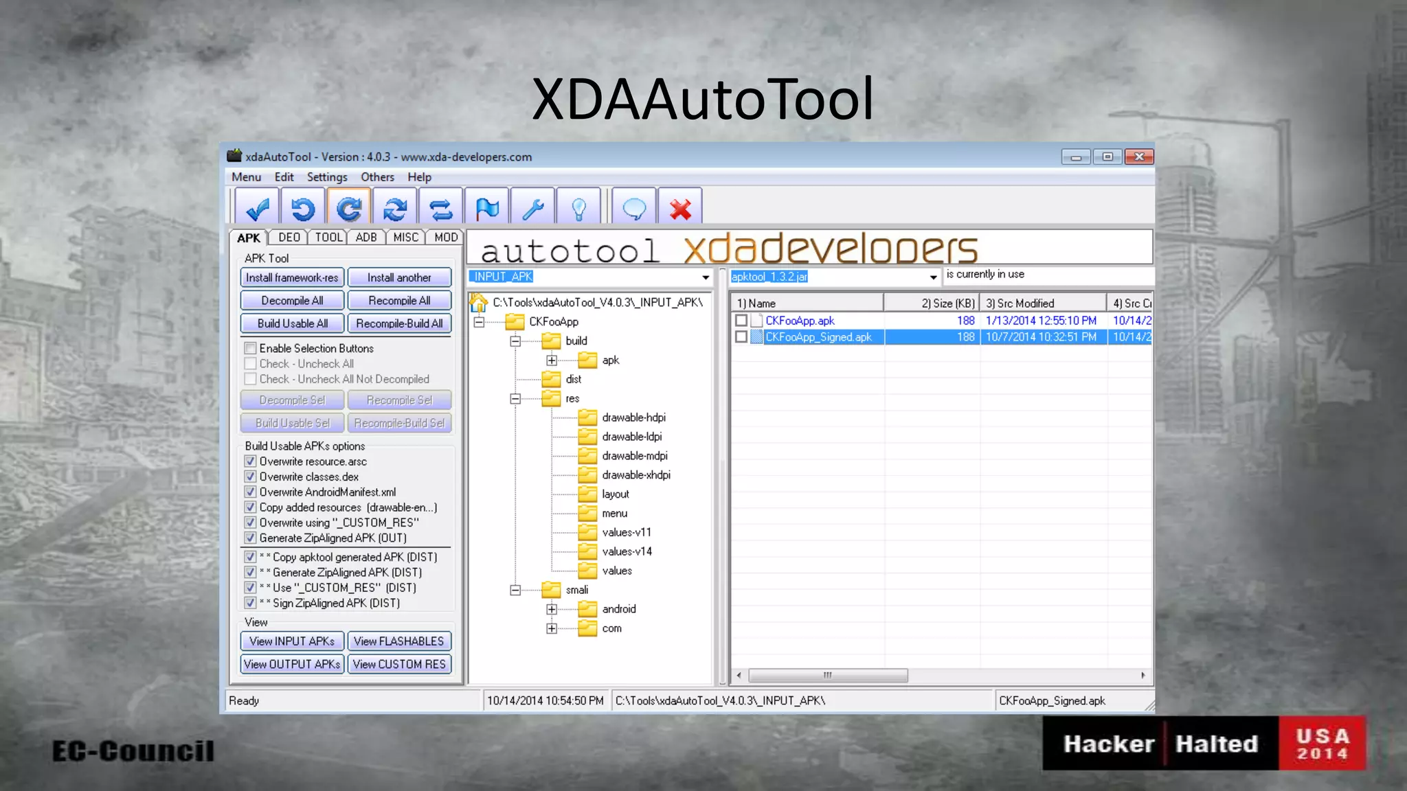This screenshot has width=1407, height=791.
Task: Click the blue checkmark toolbar icon
Action: point(258,207)
